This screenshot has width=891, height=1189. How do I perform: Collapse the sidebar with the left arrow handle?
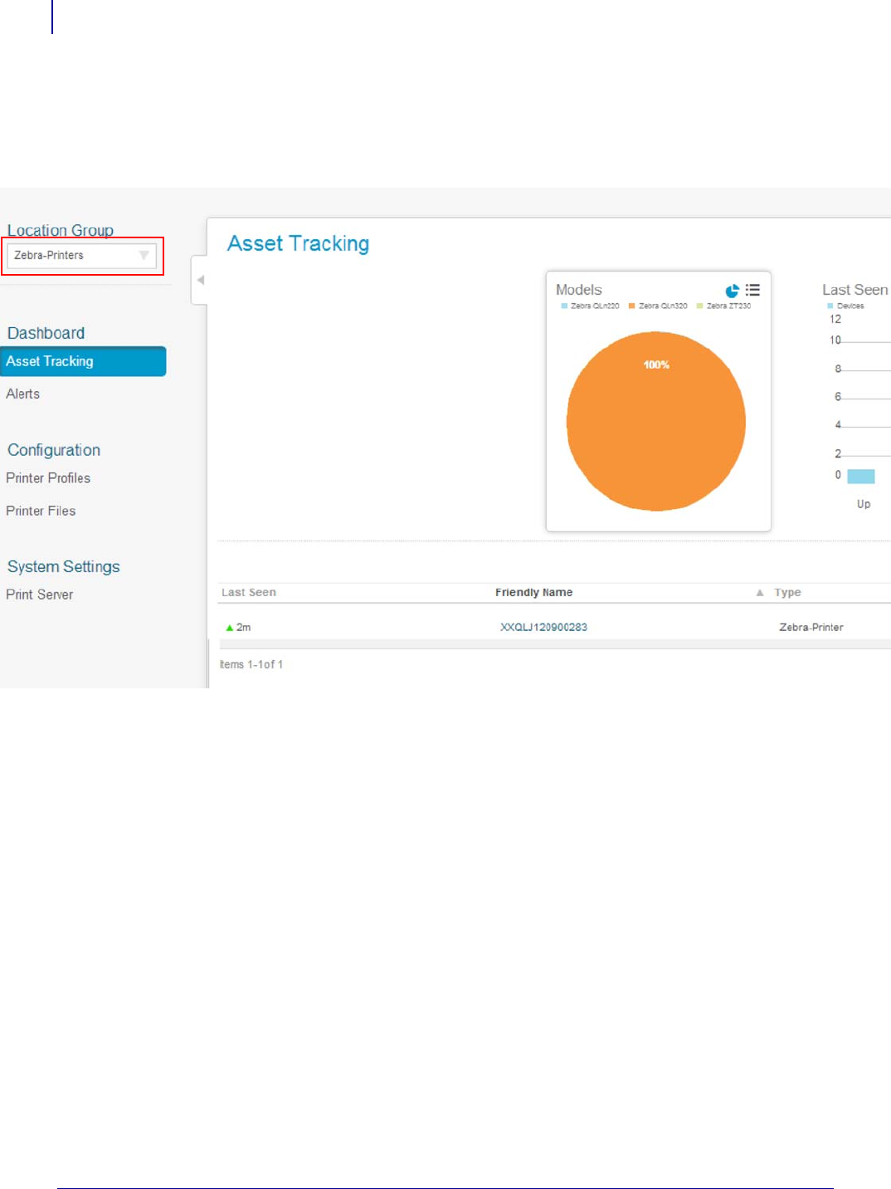tap(200, 280)
